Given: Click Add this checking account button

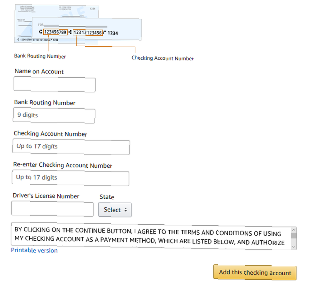Looking at the screenshot, I should tap(255, 273).
